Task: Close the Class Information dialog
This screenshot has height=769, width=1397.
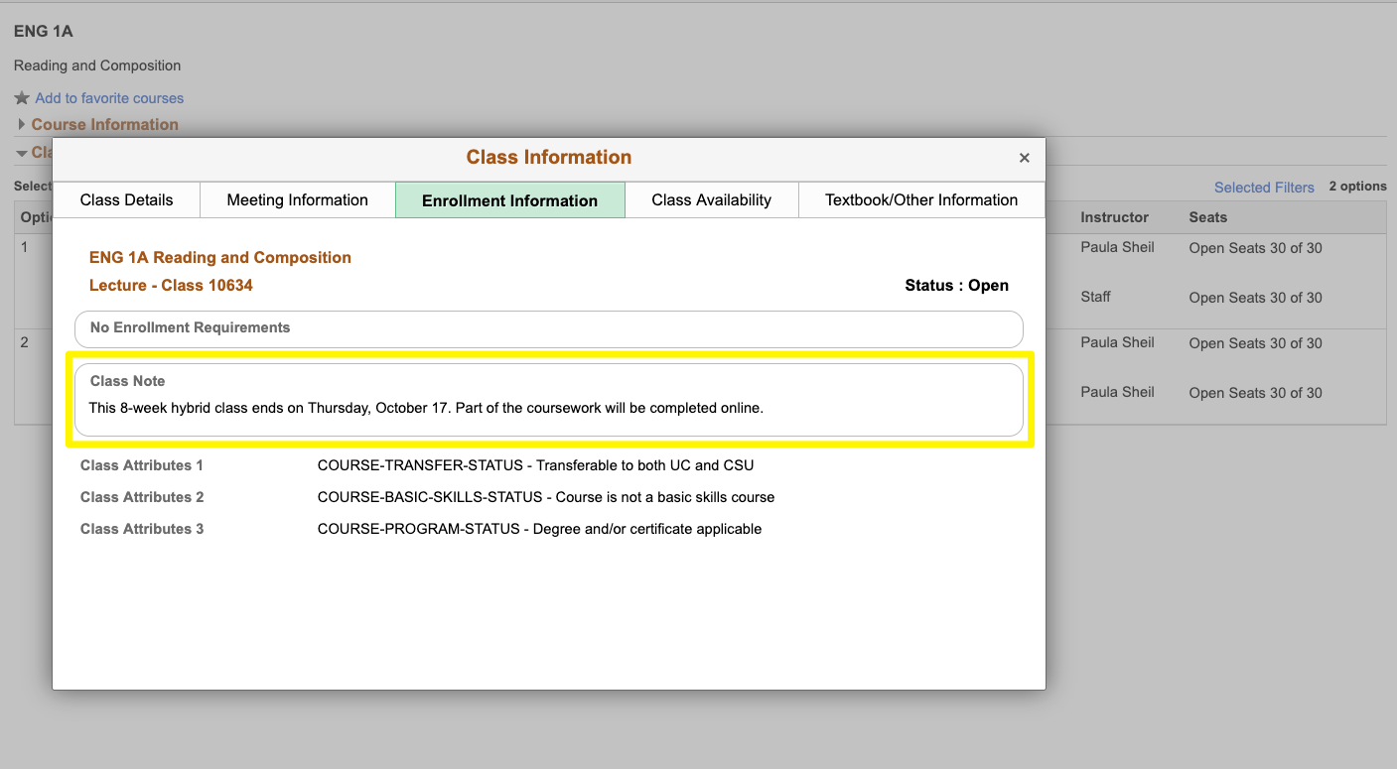Action: [x=1024, y=158]
